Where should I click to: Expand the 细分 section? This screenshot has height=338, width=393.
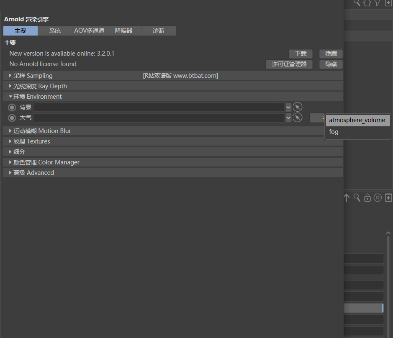pyautogui.click(x=173, y=152)
